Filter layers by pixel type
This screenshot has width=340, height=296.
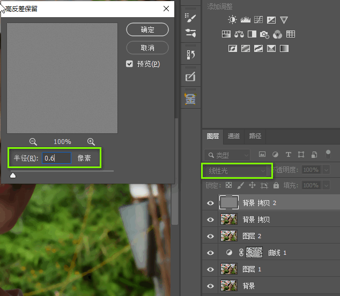(x=262, y=155)
